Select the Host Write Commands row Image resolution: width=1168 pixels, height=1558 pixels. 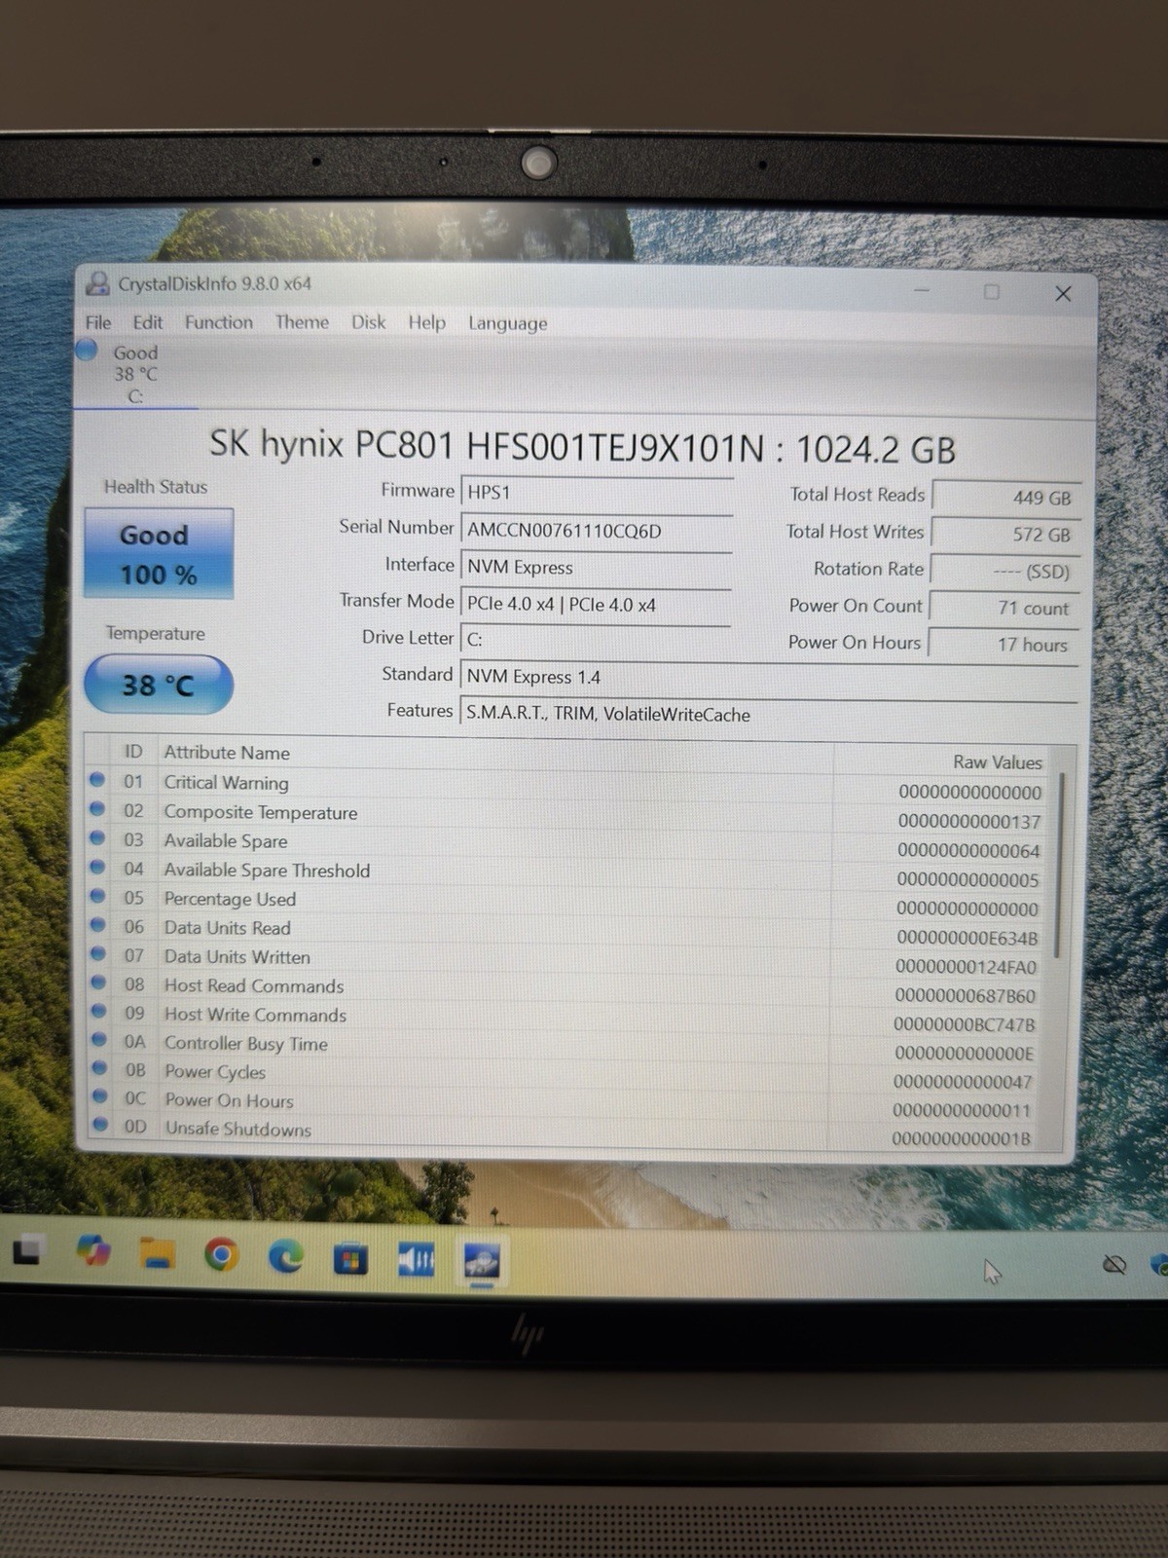569,1018
